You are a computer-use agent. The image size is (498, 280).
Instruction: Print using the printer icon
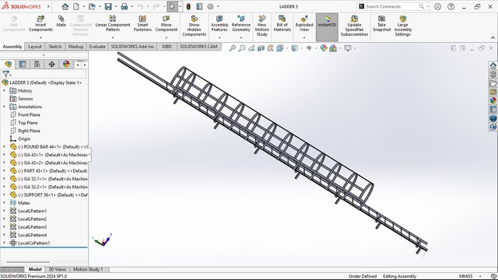pos(124,6)
